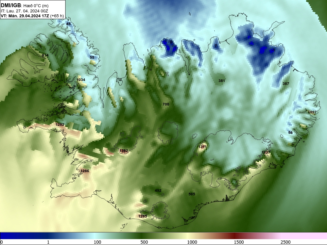Click the 1282 value on the map

coord(60,124)
